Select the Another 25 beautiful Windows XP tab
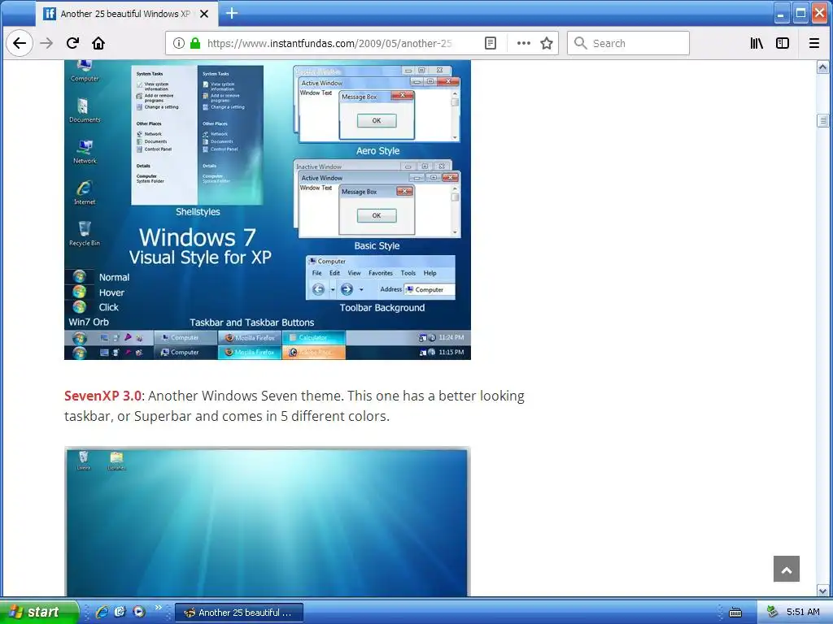Viewport: 833px width, 624px height. (x=126, y=14)
